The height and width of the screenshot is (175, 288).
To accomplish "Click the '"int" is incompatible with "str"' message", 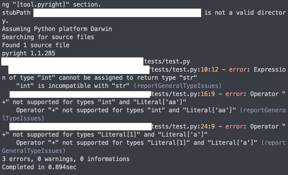I will click(x=73, y=86).
